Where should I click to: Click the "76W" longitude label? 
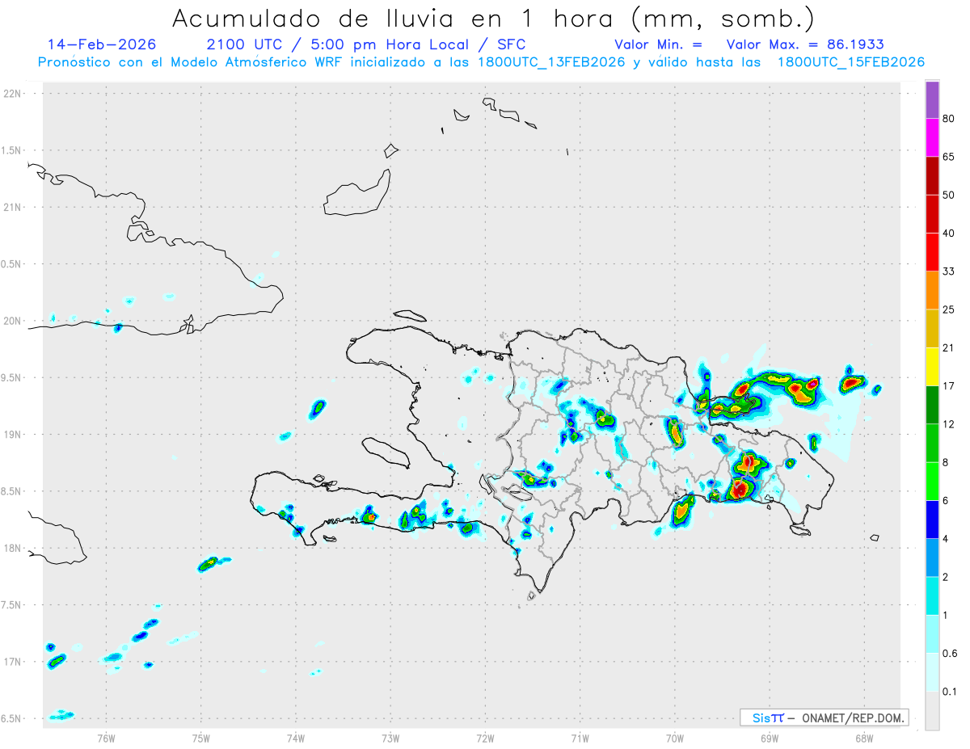(x=106, y=738)
